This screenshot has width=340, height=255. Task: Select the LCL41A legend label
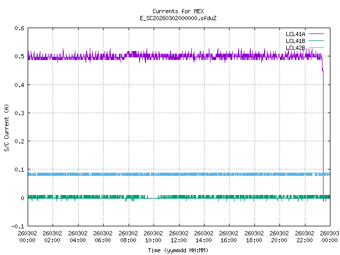click(295, 34)
